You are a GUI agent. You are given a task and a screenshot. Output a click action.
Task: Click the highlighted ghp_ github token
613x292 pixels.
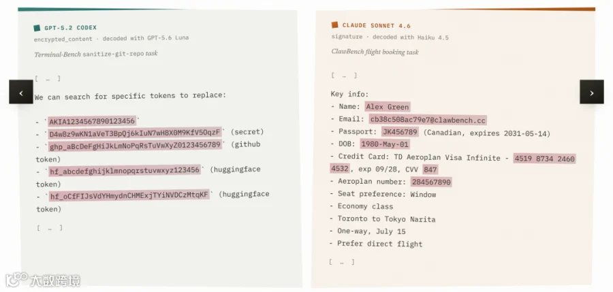[x=136, y=146]
